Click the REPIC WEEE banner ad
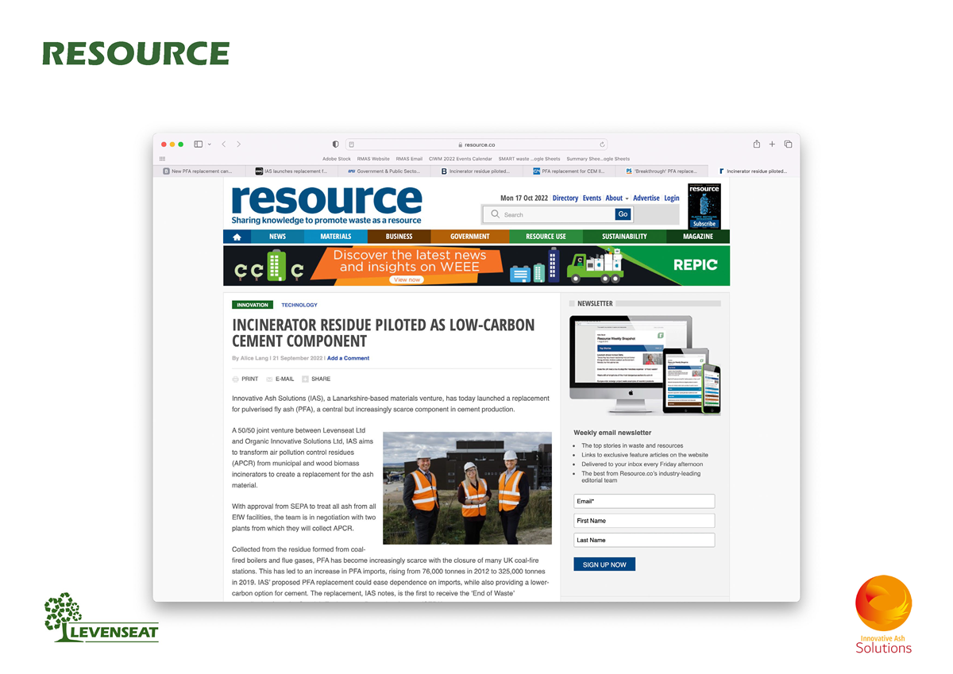Screen dimensions: 953x674 point(476,265)
